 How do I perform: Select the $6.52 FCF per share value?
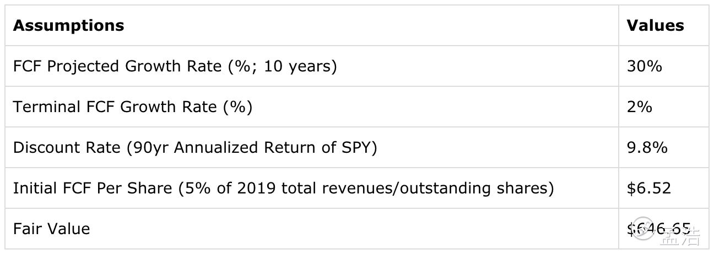click(648, 188)
